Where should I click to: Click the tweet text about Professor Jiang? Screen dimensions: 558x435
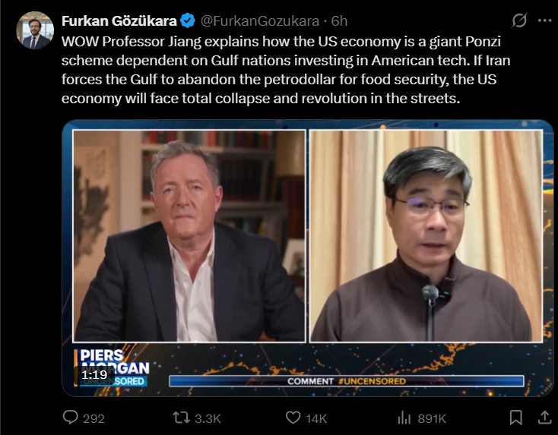click(286, 70)
